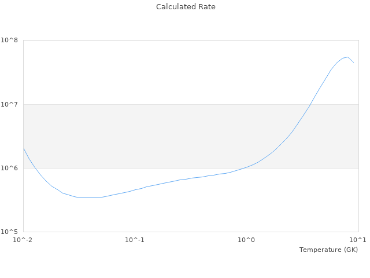Click the rightmost end point of the curve
The width and height of the screenshot is (370, 278).
pos(353,62)
